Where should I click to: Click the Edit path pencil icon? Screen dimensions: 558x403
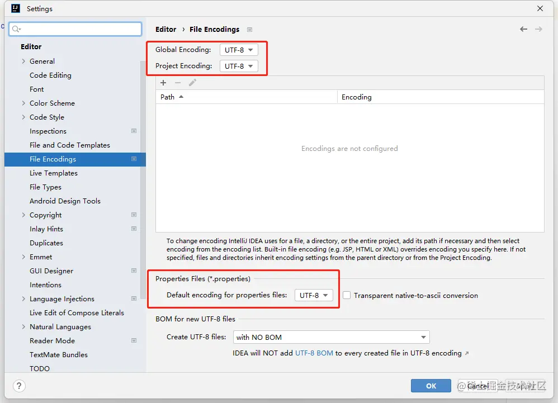tap(192, 83)
